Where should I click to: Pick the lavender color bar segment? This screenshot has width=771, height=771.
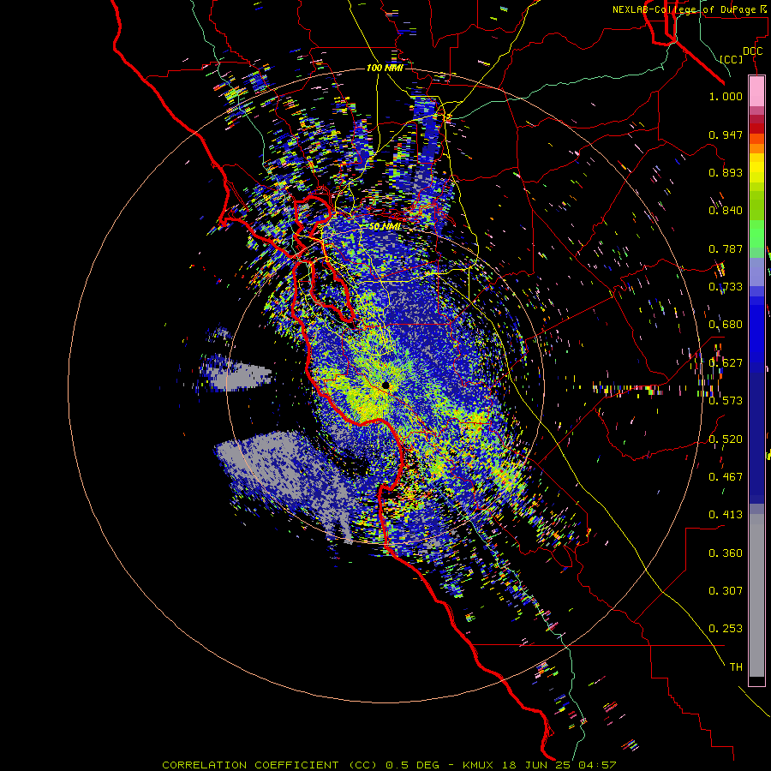pyautogui.click(x=756, y=272)
